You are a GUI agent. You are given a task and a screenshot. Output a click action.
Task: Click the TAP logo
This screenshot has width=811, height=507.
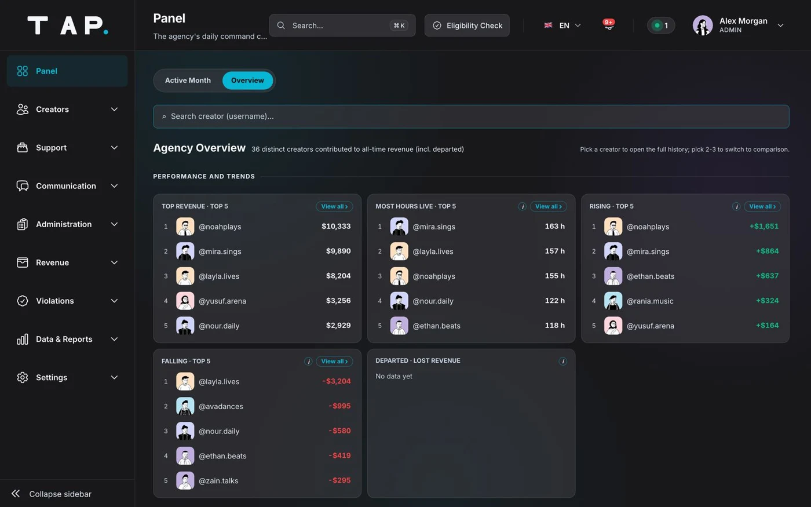pos(68,25)
